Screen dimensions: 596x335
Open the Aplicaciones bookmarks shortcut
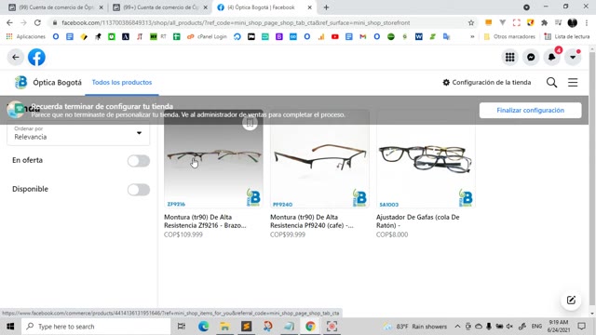pyautogui.click(x=26, y=36)
